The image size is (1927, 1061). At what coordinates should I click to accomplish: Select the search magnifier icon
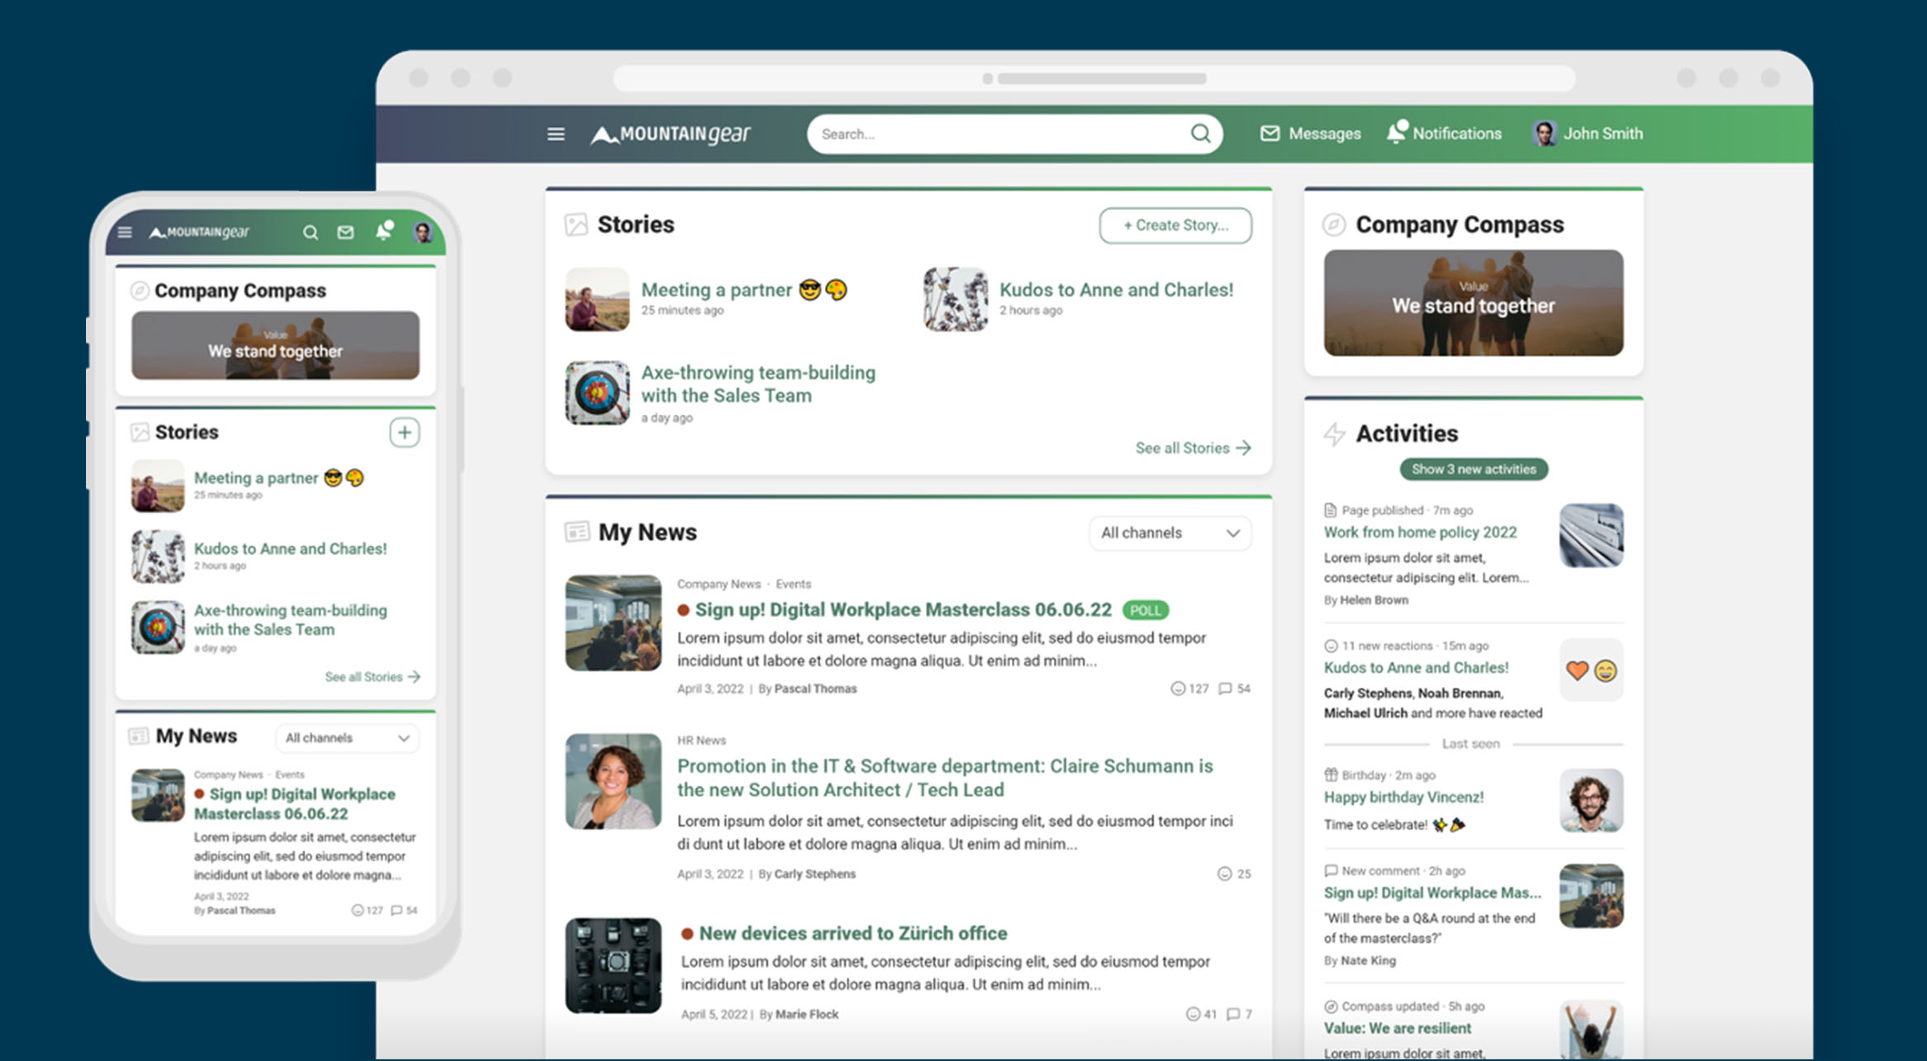pyautogui.click(x=1201, y=133)
